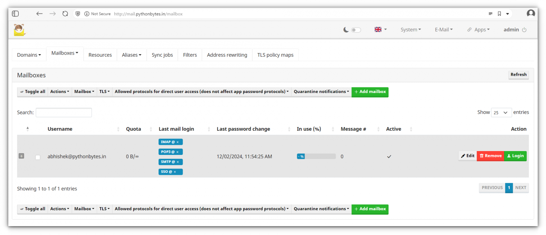
Task: Open the browser reader view icon
Action: click(490, 14)
